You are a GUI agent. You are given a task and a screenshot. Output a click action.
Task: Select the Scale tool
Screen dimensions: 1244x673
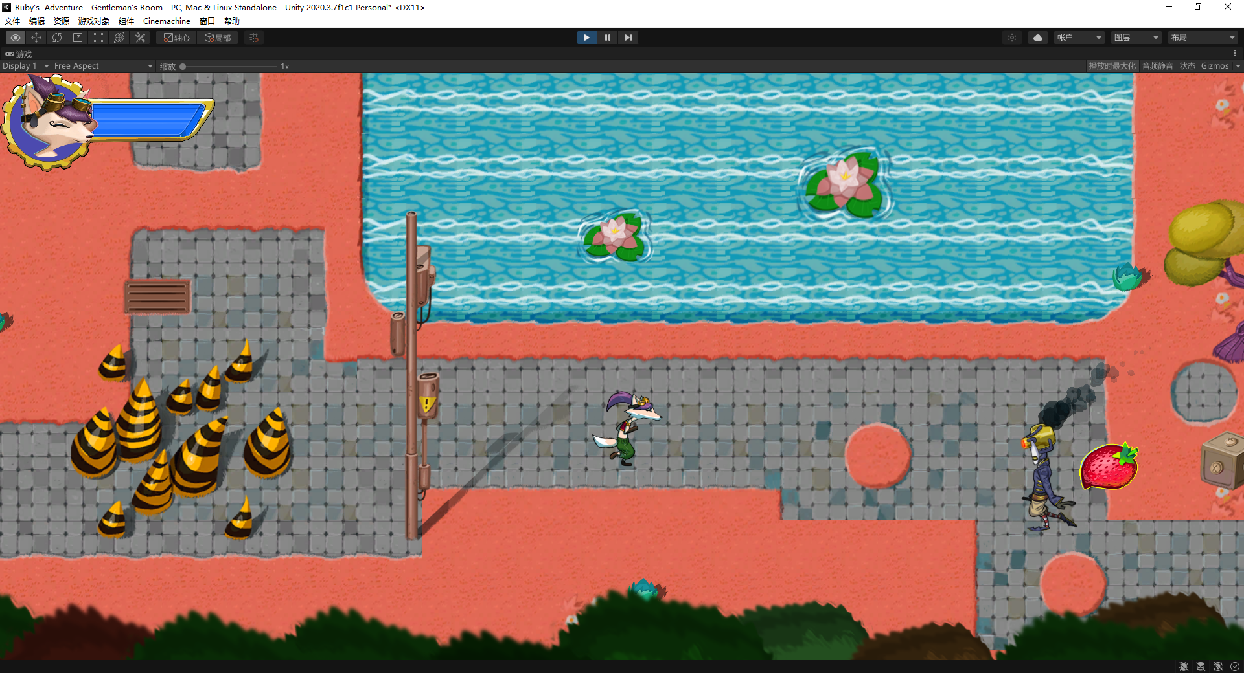(x=78, y=38)
